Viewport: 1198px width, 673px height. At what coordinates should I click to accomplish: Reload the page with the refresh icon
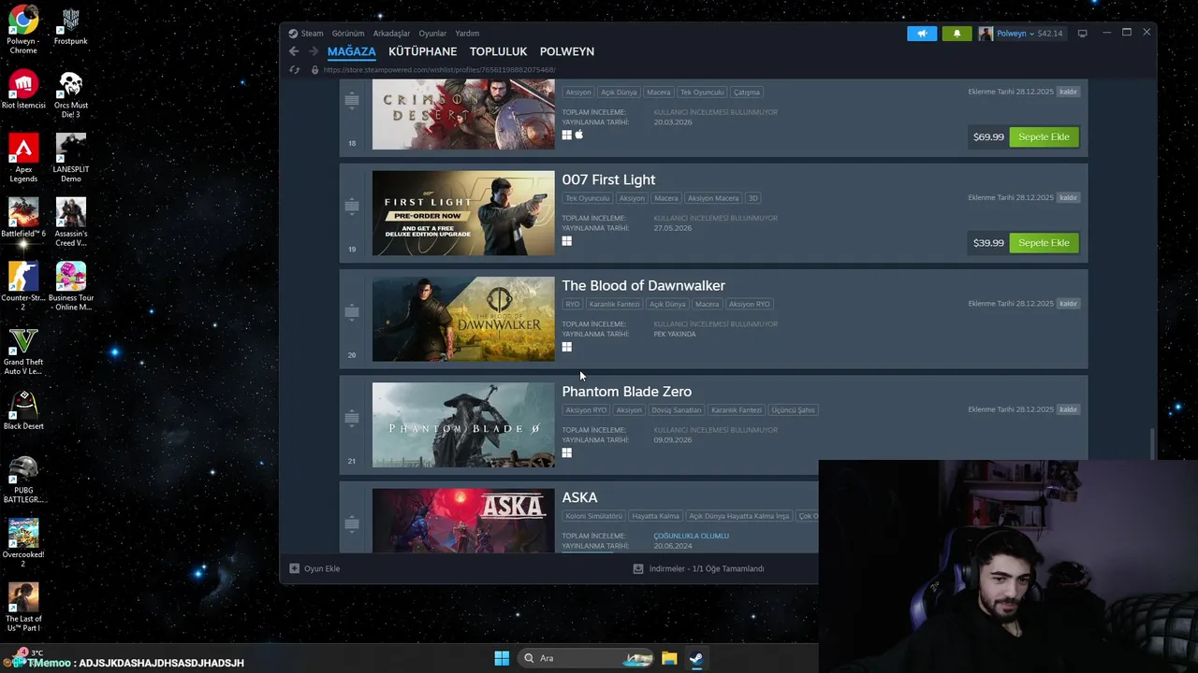tap(294, 70)
